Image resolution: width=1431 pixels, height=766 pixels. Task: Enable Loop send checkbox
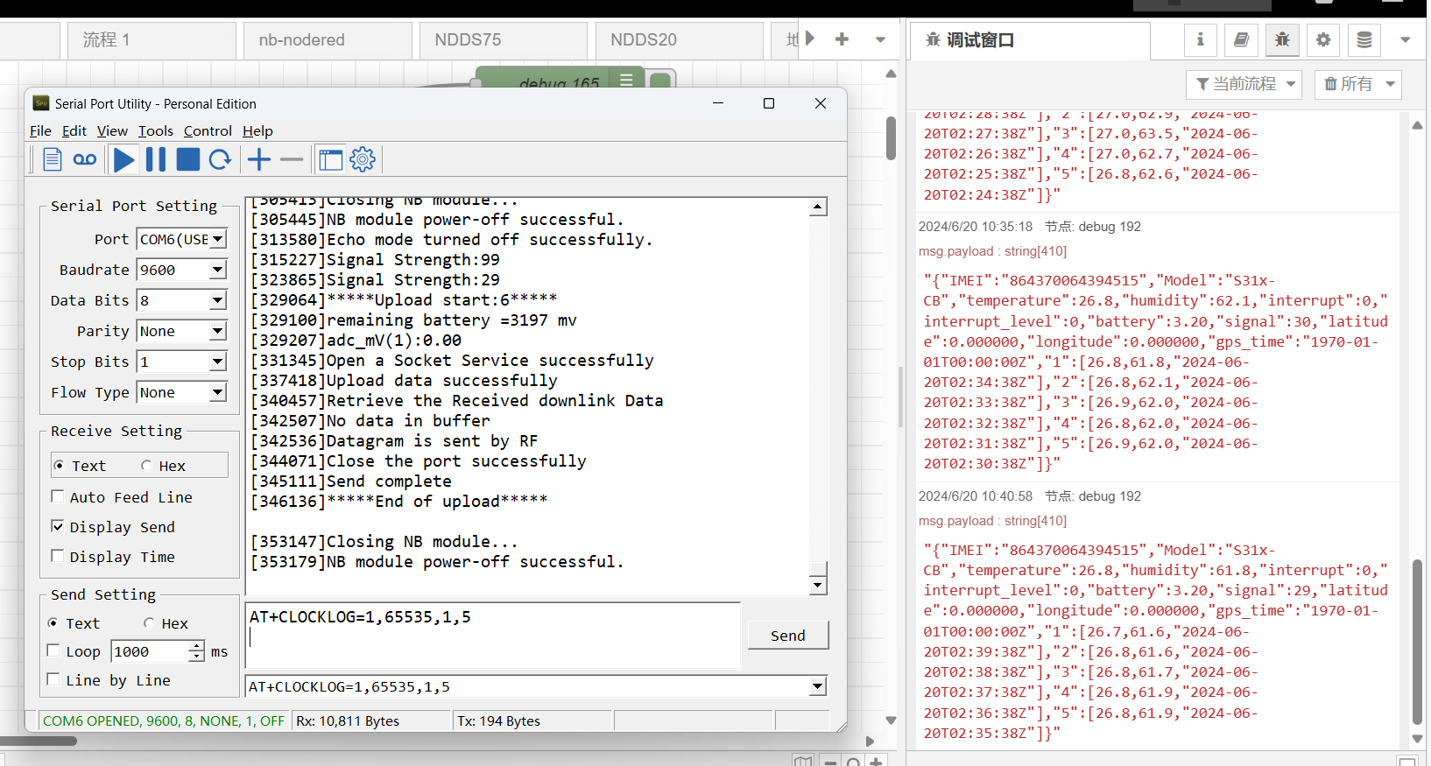tap(53, 650)
